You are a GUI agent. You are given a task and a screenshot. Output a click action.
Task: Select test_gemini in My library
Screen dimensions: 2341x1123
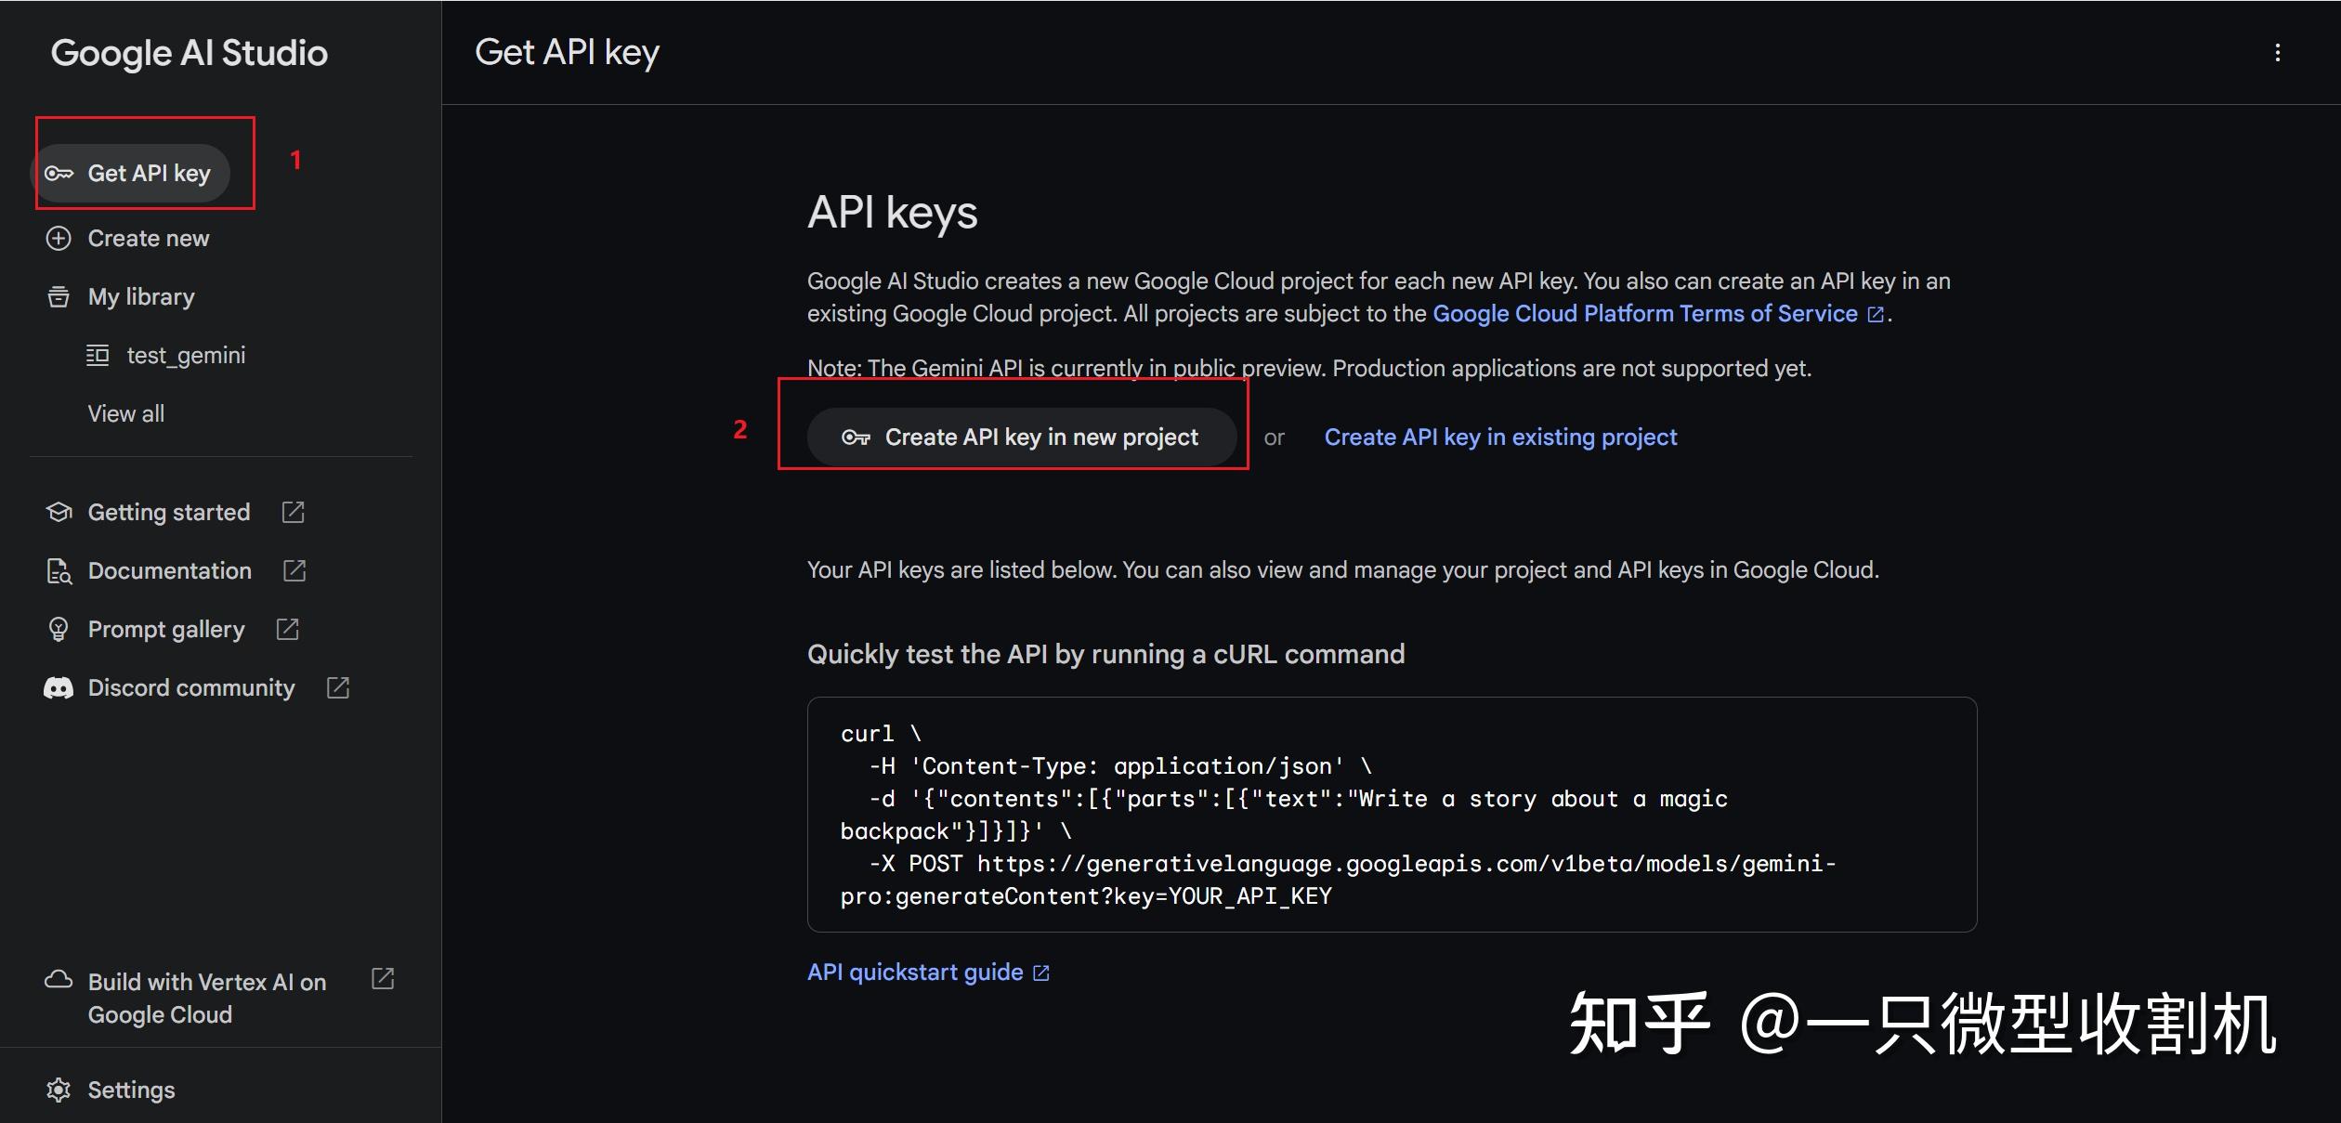185,355
